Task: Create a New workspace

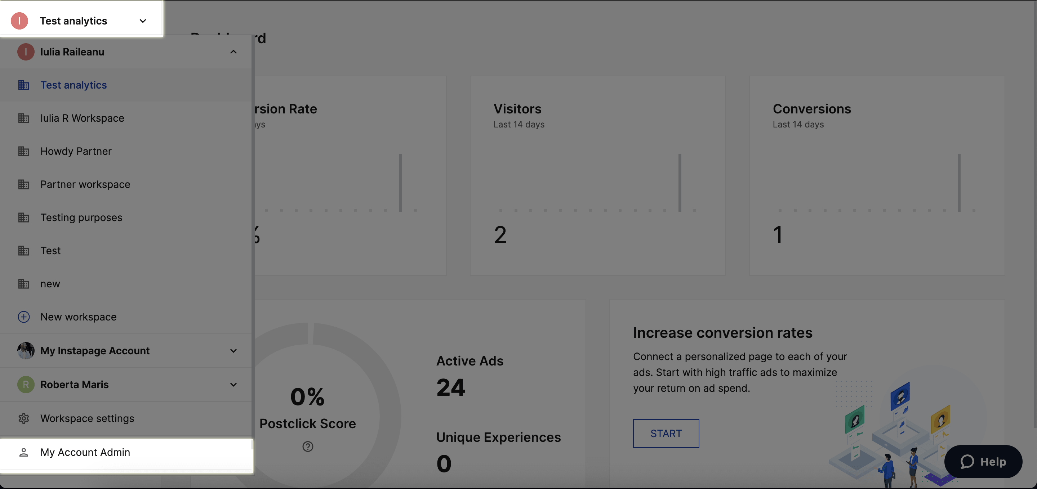Action: point(126,317)
